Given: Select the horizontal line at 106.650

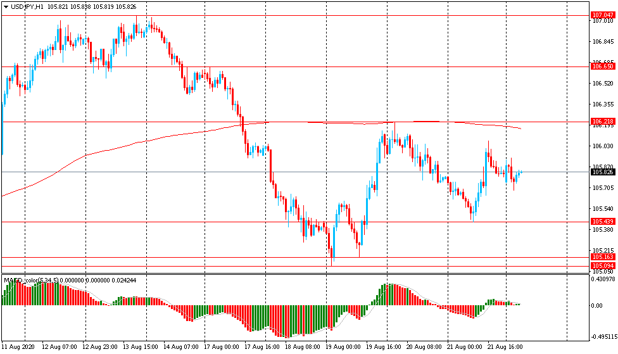Looking at the screenshot, I should (296, 67).
